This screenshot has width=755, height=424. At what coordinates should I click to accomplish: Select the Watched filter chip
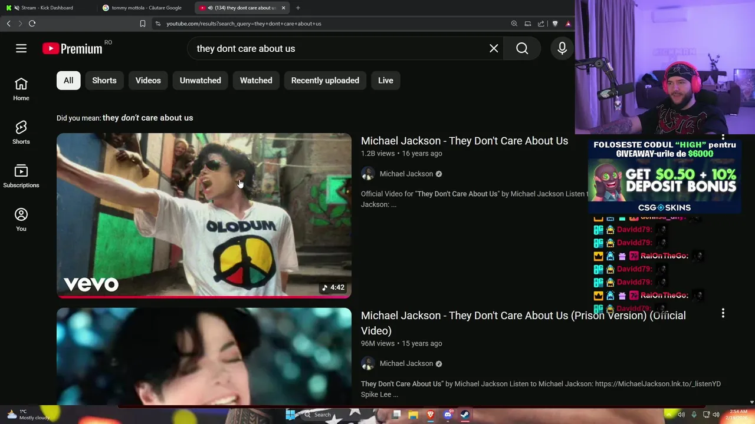tap(256, 80)
